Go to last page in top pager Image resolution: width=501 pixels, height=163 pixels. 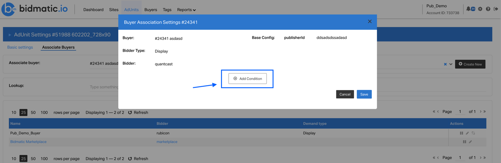tap(485, 112)
